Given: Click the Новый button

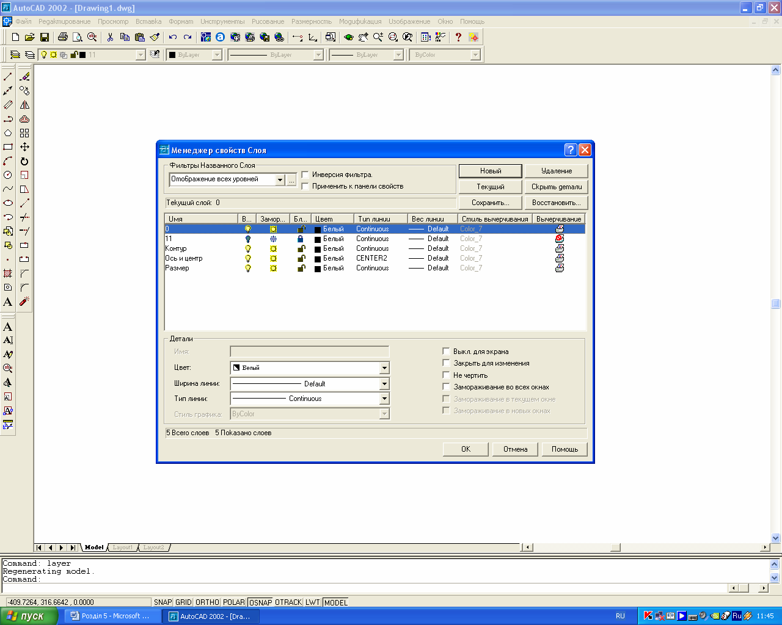Looking at the screenshot, I should click(x=491, y=171).
